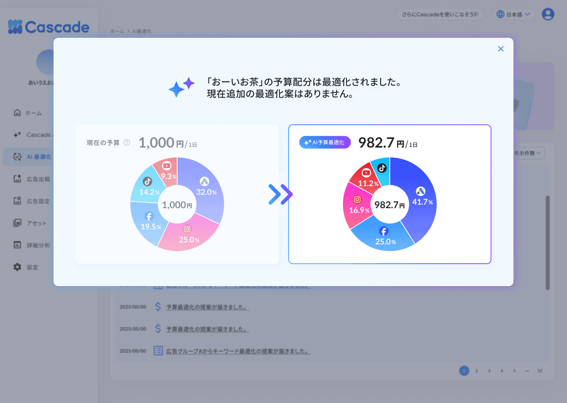
Task: Select Google Ads 41.7% slice in optimized chart
Action: 419,197
